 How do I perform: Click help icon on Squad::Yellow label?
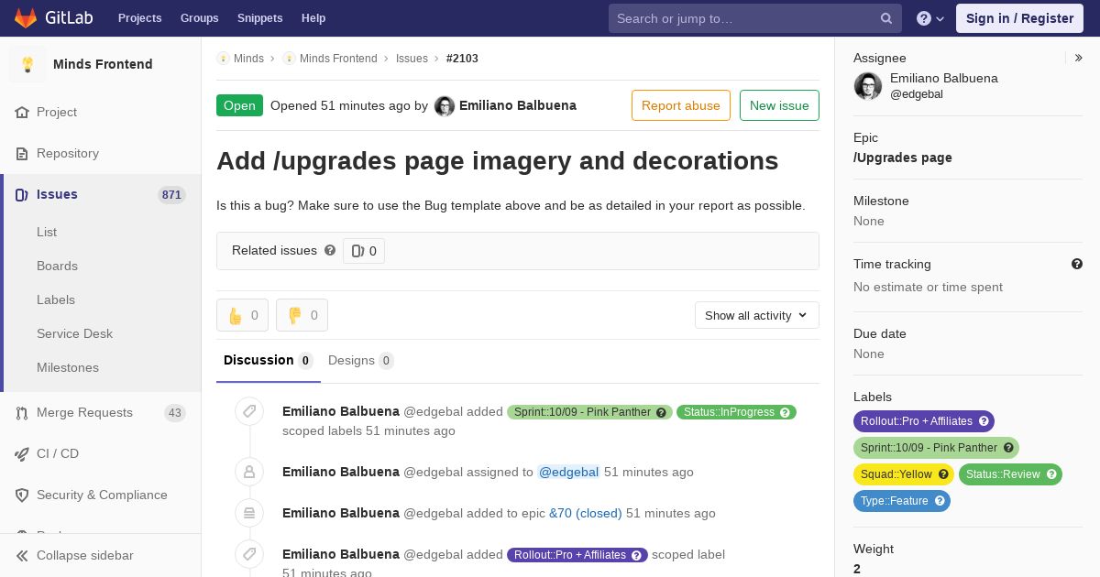click(x=943, y=474)
